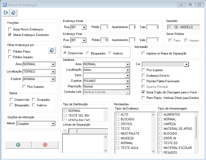The image size is (206, 160).
Task: Click Tipos de Endereço scrollbar up arrow
Action: [153, 115]
